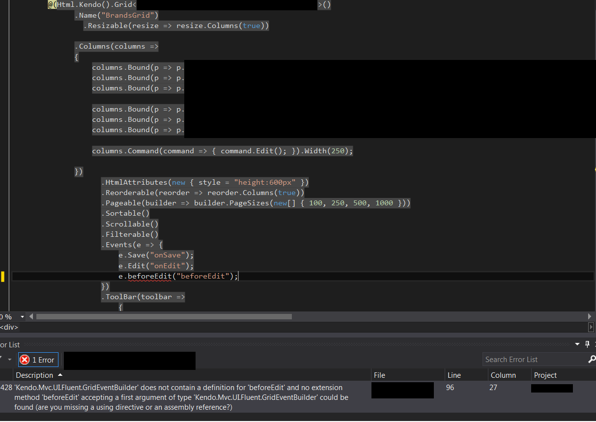Image resolution: width=596 pixels, height=422 pixels.
Task: Toggle the 1 Error filter button
Action: coord(38,360)
